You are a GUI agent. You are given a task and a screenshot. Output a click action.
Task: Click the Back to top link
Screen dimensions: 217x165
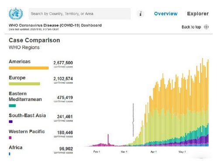tap(191, 27)
